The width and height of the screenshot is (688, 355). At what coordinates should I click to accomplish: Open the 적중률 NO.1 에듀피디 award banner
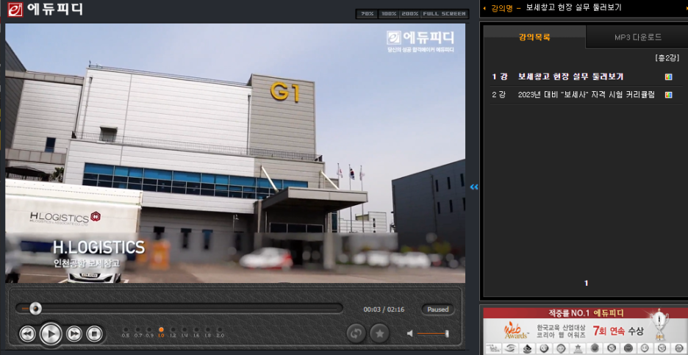click(x=586, y=331)
